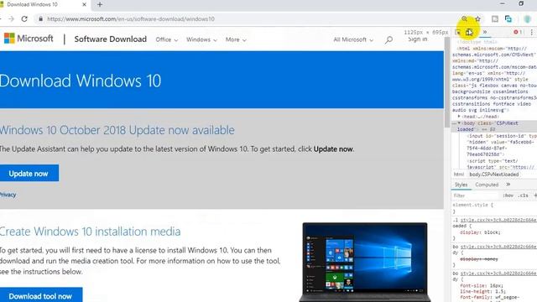Open the zoom magnifier icon in address bar
This screenshot has height=302, width=537.
point(464,18)
